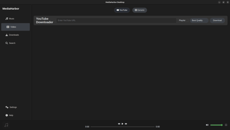The height and width of the screenshot is (130, 230).
Task: Open the Downloads page
Action: point(15,35)
